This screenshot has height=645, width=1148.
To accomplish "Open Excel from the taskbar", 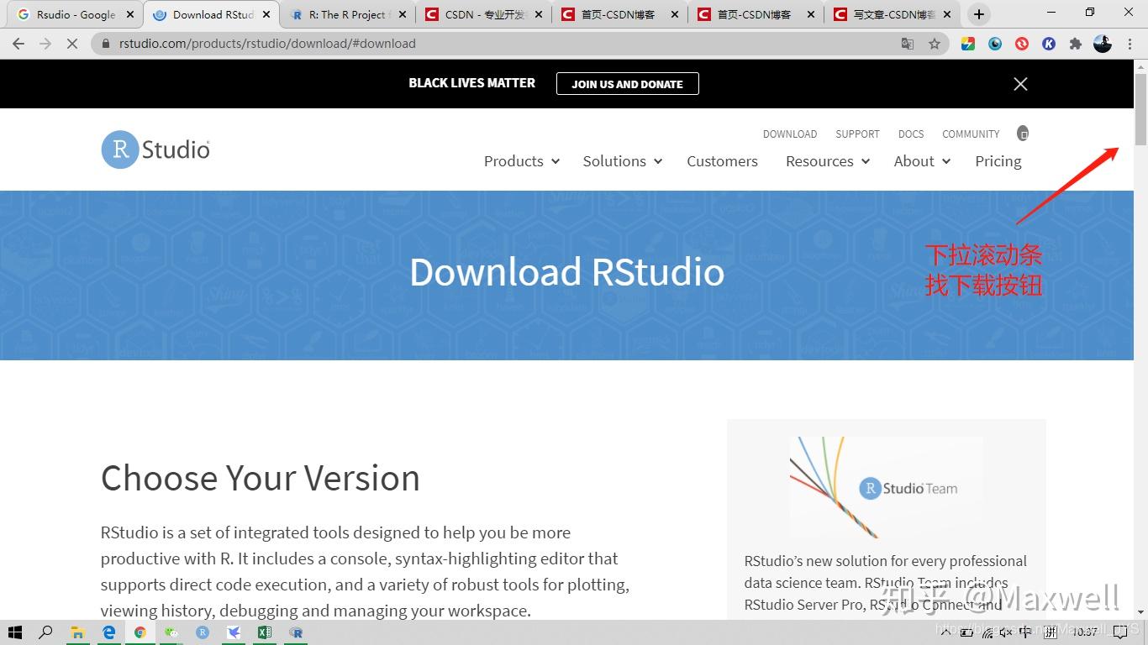I will [265, 632].
